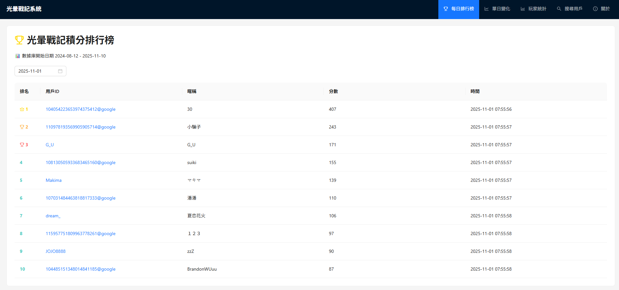Viewport: 619px width, 290px height.
Task: Open the Makima user link
Action: click(x=54, y=180)
